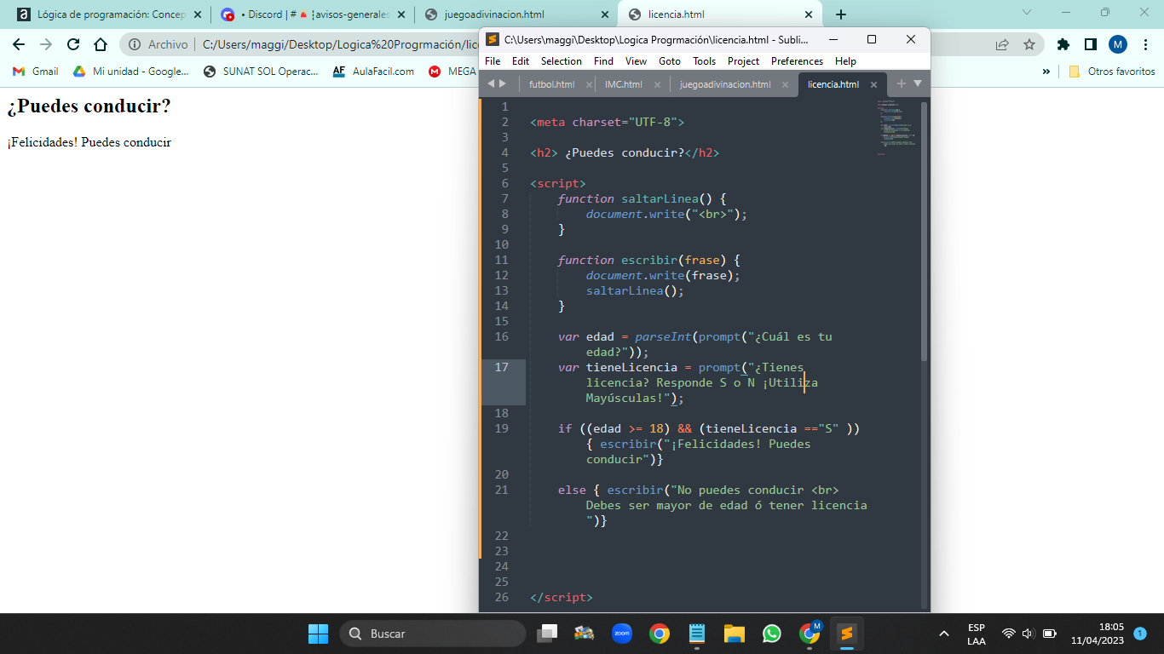The width and height of the screenshot is (1164, 654).
Task: Toggle the Chrome side panel
Action: click(1090, 44)
